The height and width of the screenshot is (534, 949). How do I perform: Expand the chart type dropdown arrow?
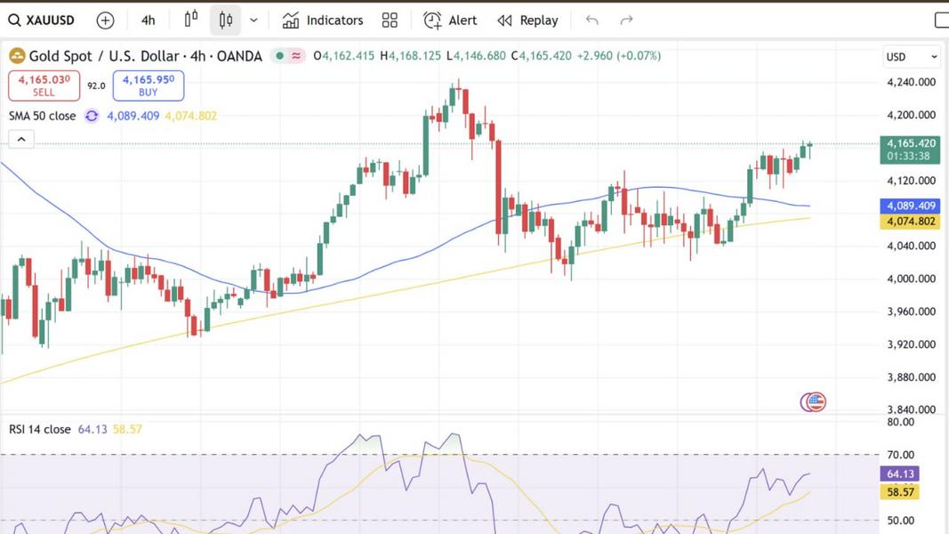pos(254,20)
